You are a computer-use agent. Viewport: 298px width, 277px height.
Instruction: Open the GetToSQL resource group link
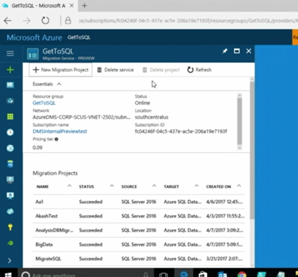tap(44, 103)
